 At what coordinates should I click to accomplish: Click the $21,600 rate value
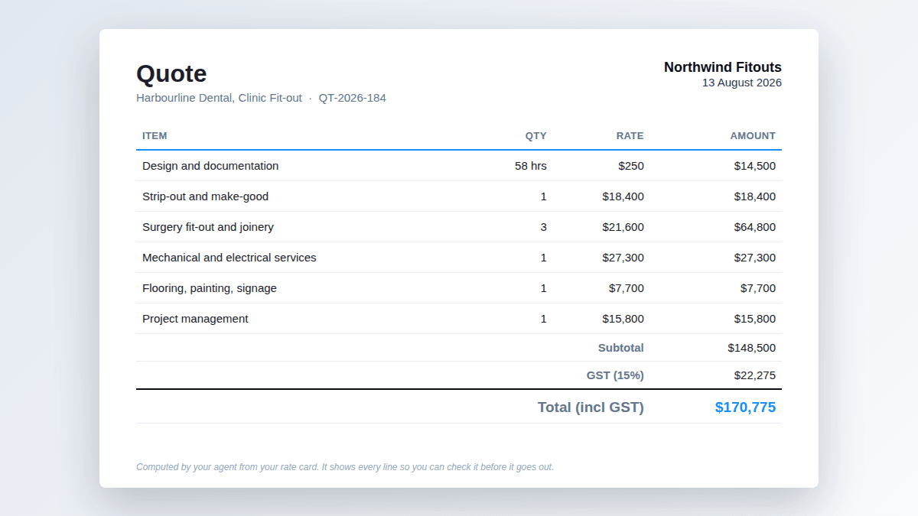[623, 227]
